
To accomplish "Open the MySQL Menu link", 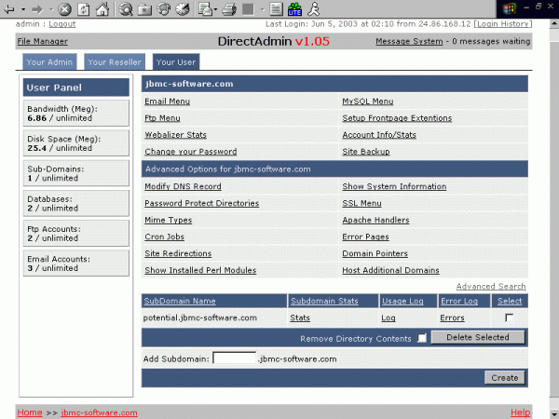I will [x=368, y=101].
